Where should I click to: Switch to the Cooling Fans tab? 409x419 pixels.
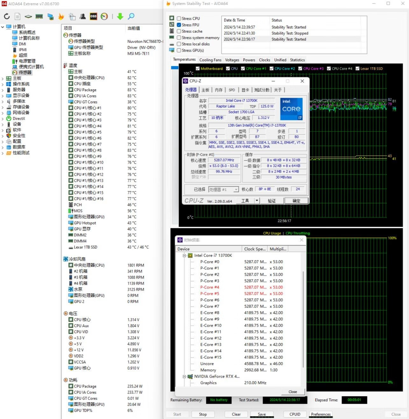coord(210,60)
